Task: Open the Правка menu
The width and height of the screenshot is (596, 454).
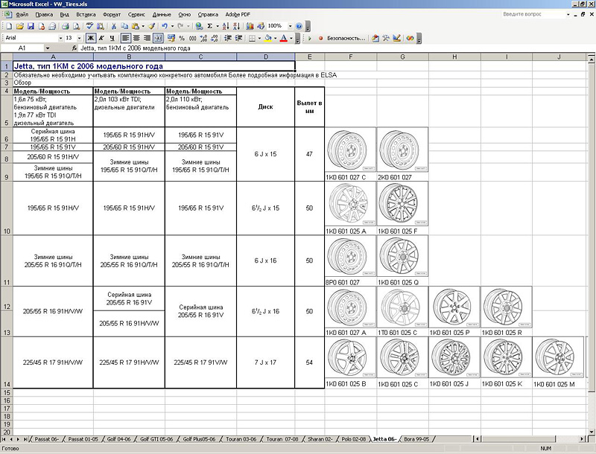Action: 44,14
